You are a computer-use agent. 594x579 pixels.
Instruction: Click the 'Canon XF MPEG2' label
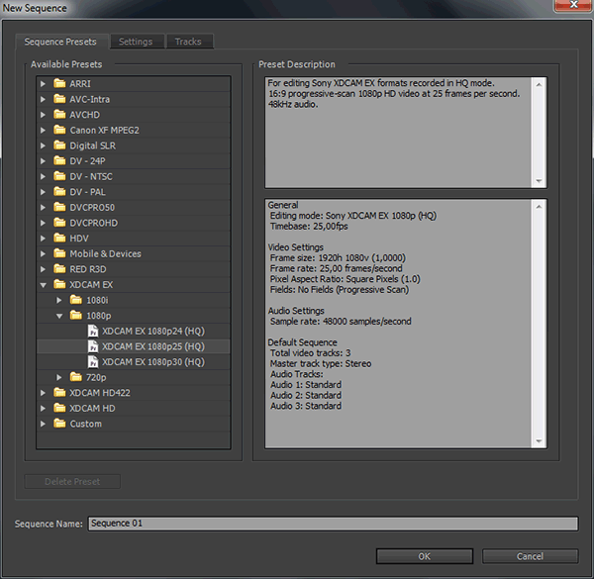(x=105, y=131)
